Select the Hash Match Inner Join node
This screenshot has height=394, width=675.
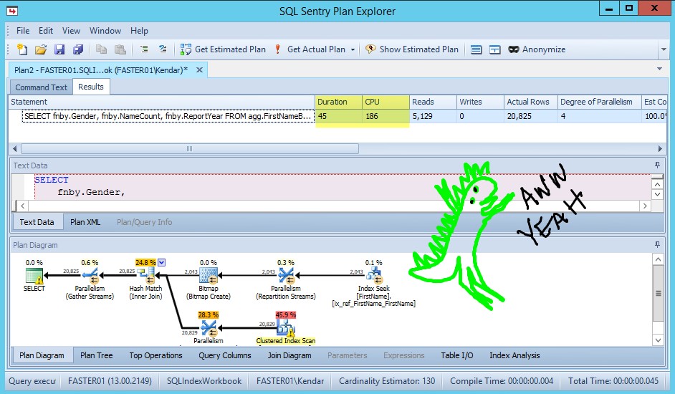pyautogui.click(x=145, y=279)
